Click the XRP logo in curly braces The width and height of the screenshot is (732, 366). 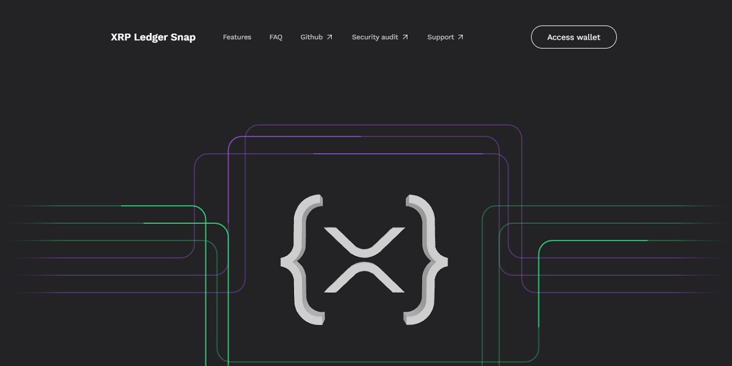point(364,259)
